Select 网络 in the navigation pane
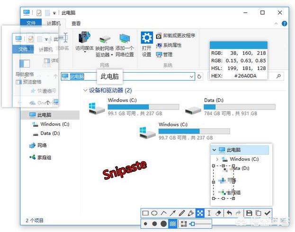295x232 pixels. [x=38, y=145]
